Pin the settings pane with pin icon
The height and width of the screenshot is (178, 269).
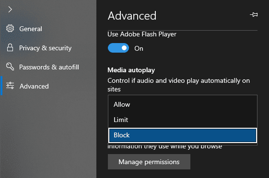pyautogui.click(x=254, y=14)
